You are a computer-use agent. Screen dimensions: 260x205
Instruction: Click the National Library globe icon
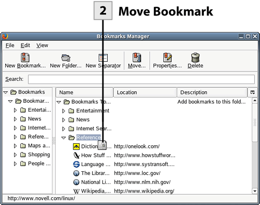[x=76, y=182]
